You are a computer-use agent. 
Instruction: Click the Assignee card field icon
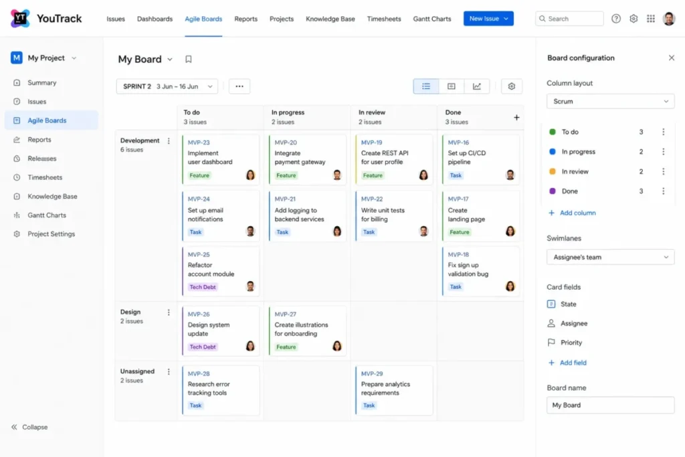point(551,323)
